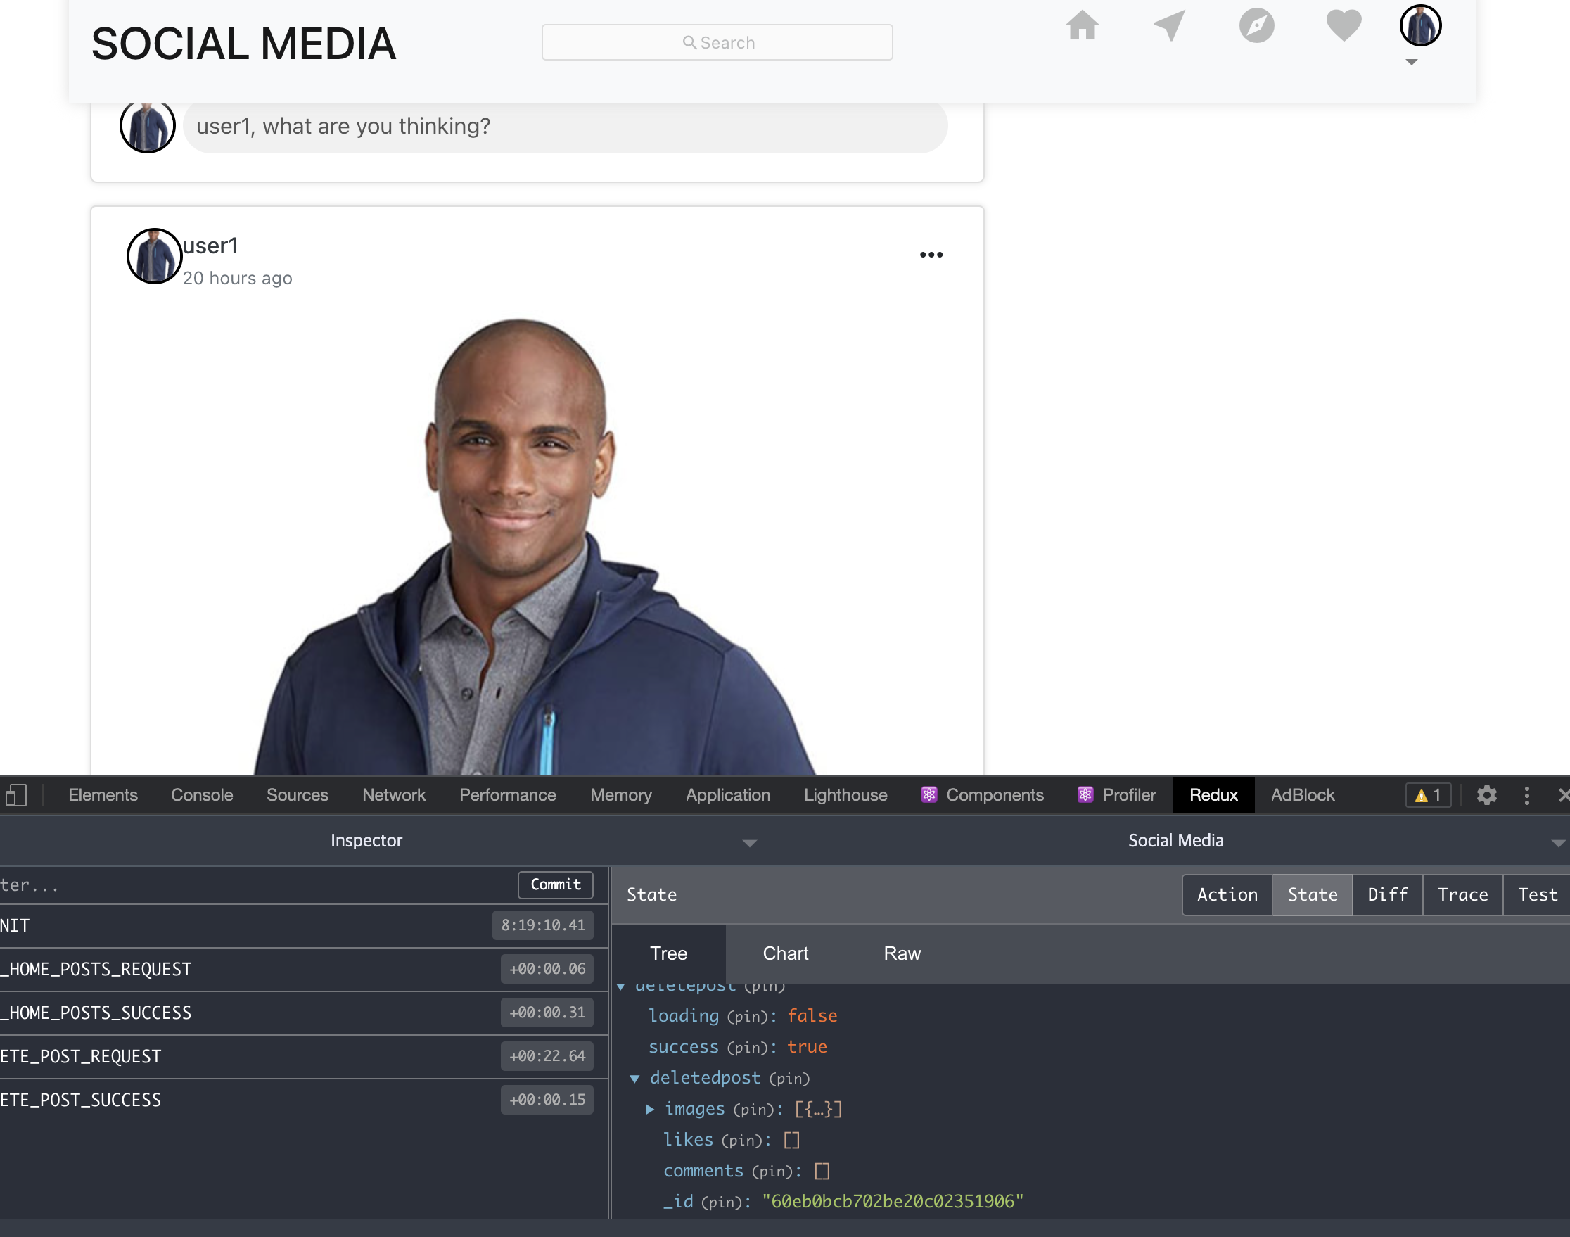Open notifications heart icon

coord(1344,26)
